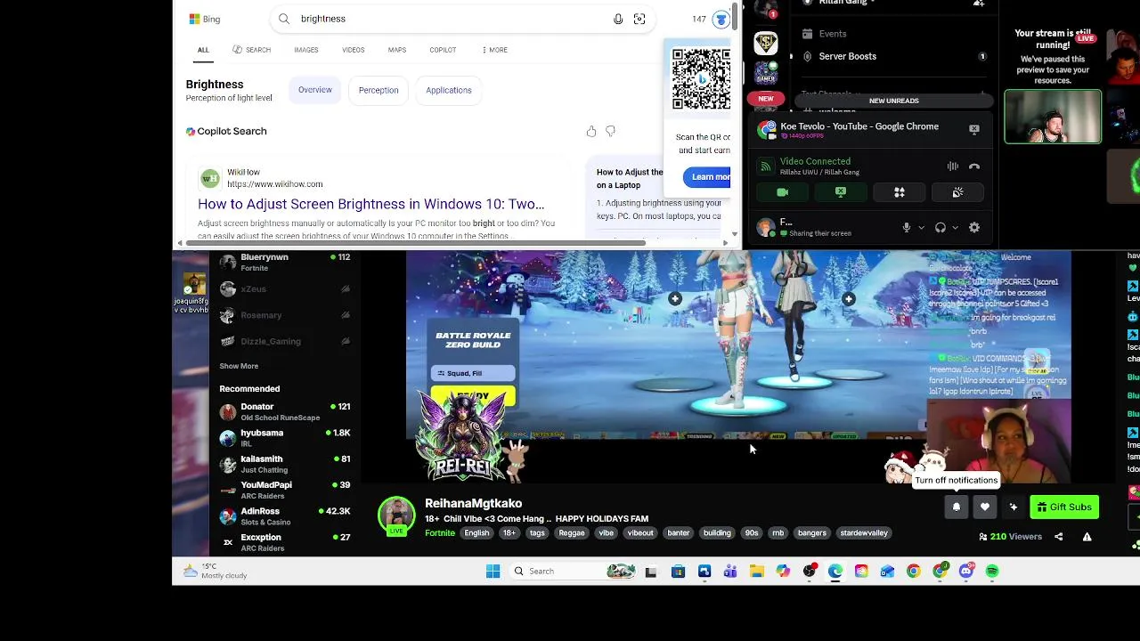Image resolution: width=1140 pixels, height=641 pixels.
Task: Open the Bing Rewards points icon
Action: [721, 19]
